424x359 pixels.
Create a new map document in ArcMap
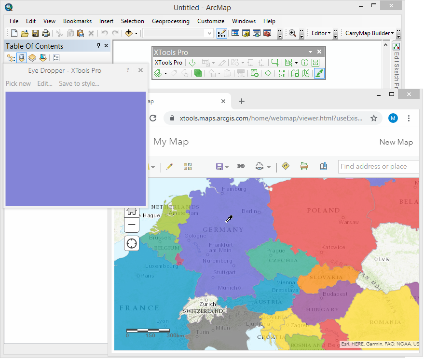pyautogui.click(x=14, y=33)
